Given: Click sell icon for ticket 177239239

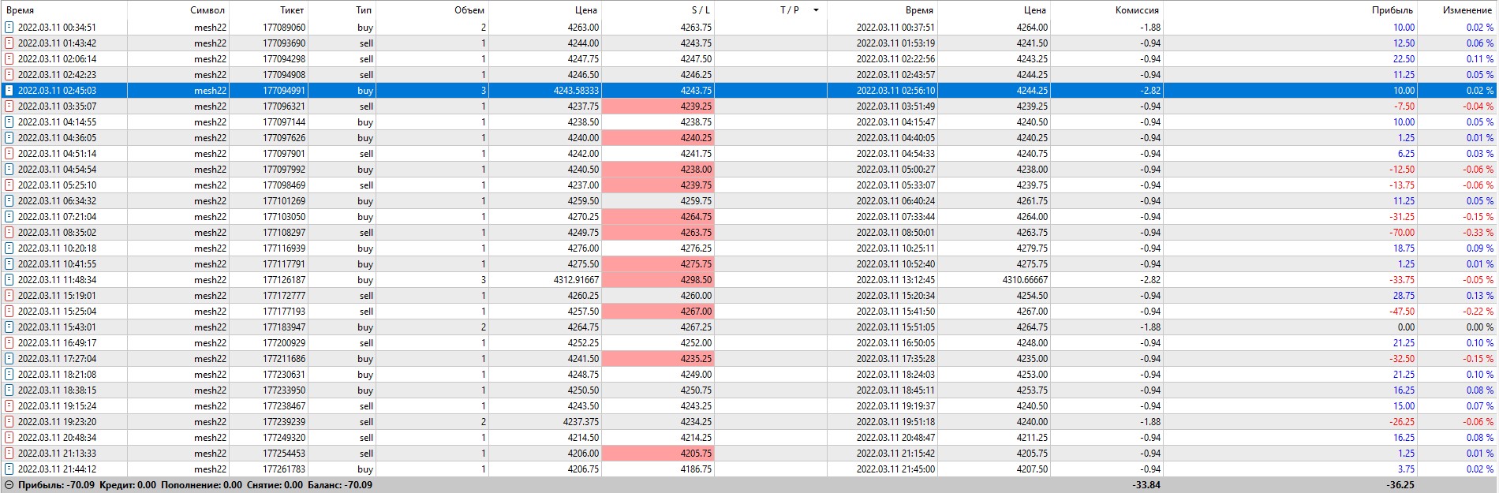Looking at the screenshot, I should coord(9,422).
